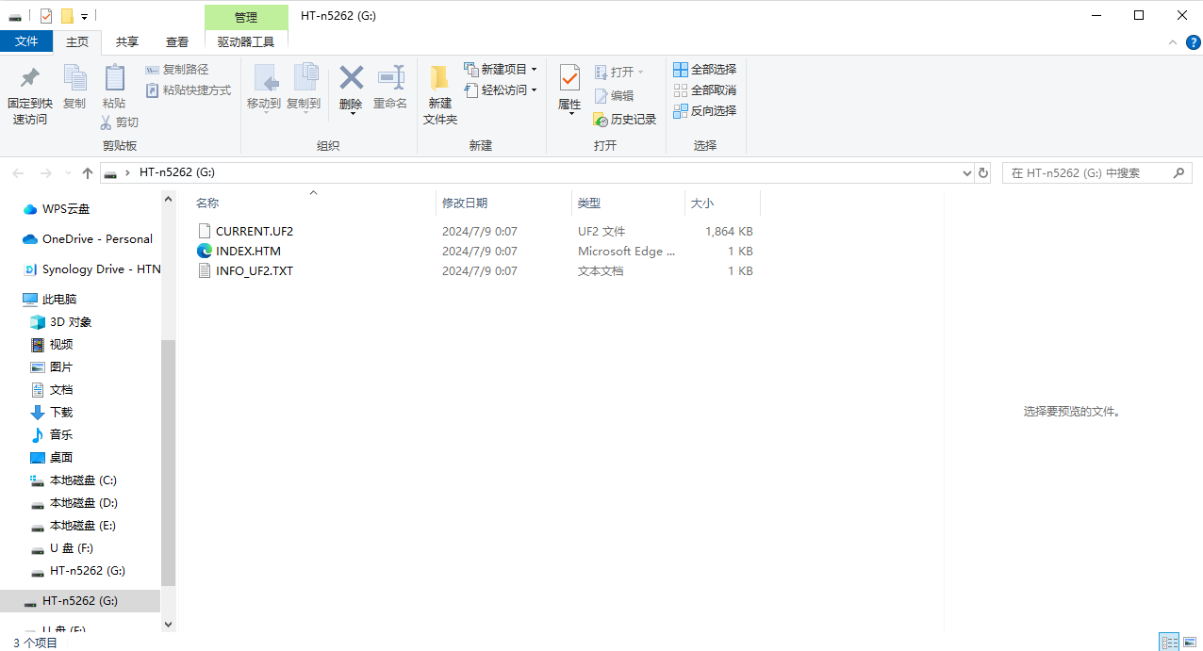
Task: Switch to the View ribbon tab
Action: point(177,41)
